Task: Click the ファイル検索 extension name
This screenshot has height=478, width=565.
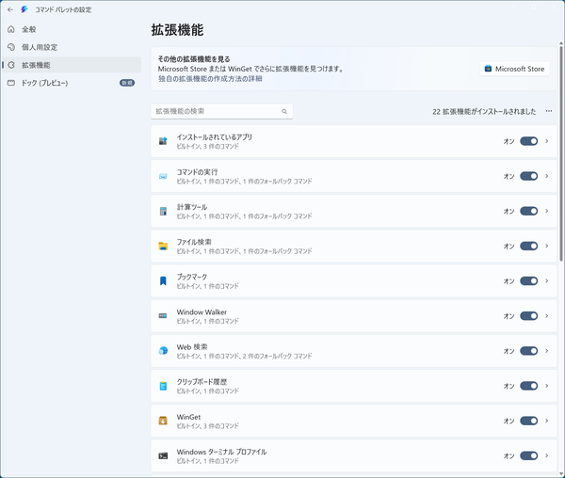Action: [x=194, y=242]
